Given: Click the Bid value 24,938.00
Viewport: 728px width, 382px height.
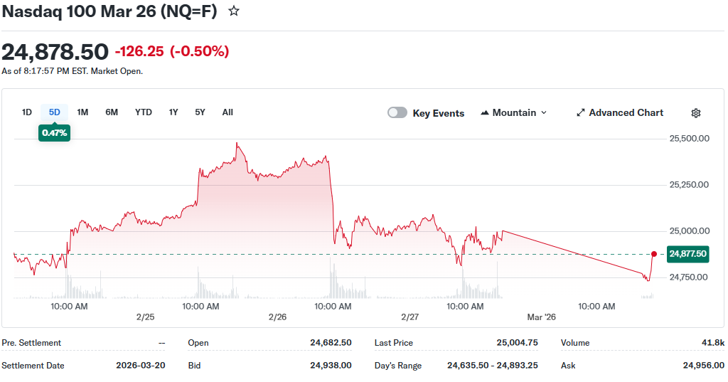Looking at the screenshot, I should [331, 366].
